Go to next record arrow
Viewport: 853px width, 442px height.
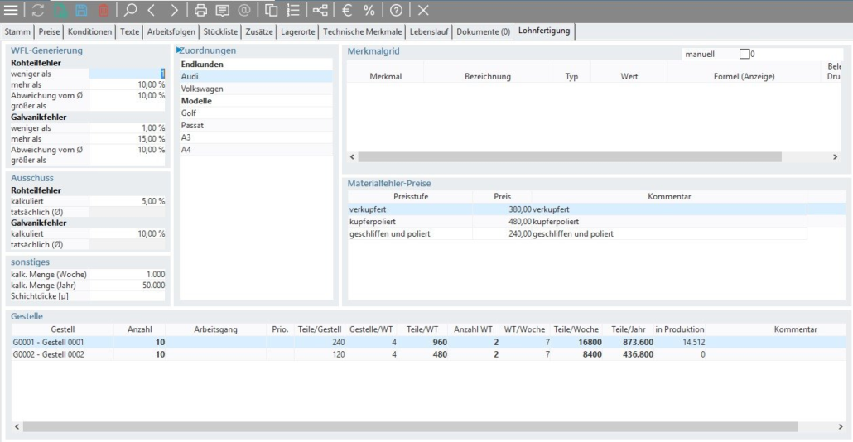pyautogui.click(x=175, y=11)
